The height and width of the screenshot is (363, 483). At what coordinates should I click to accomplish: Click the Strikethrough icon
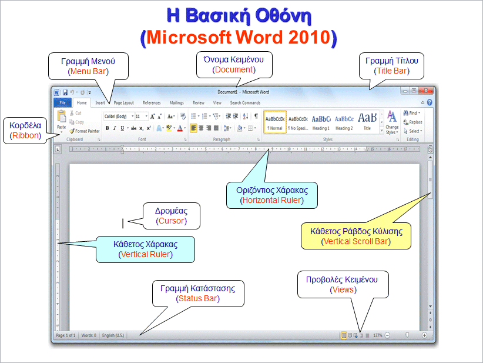(133, 128)
